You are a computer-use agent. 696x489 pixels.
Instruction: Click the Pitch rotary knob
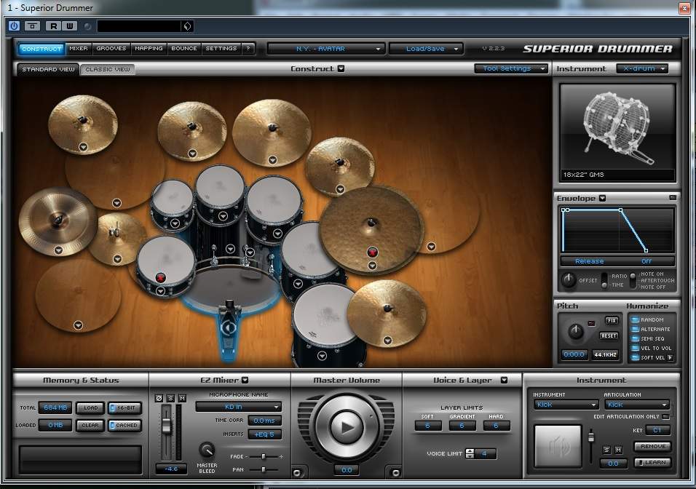(x=576, y=332)
